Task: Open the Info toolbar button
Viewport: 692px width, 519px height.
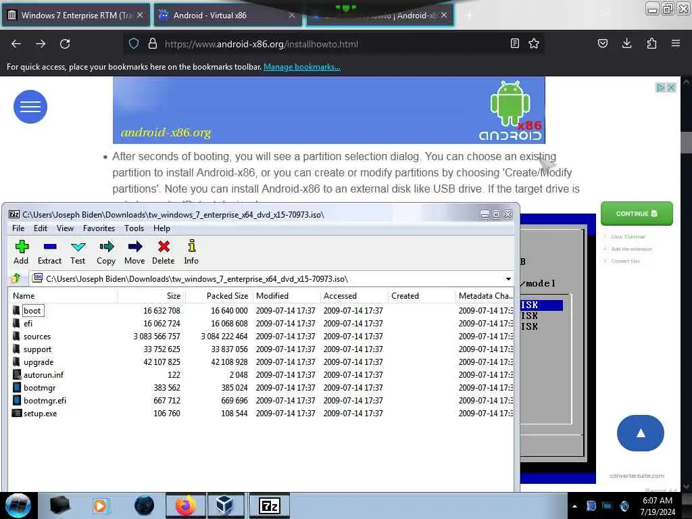Action: coord(191,252)
